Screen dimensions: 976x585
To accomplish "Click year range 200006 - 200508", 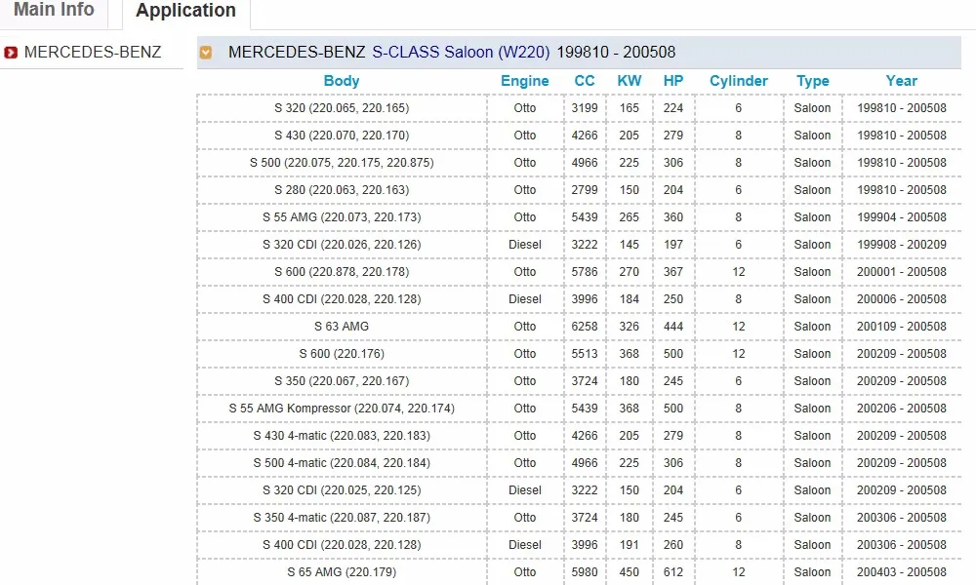I will [901, 299].
